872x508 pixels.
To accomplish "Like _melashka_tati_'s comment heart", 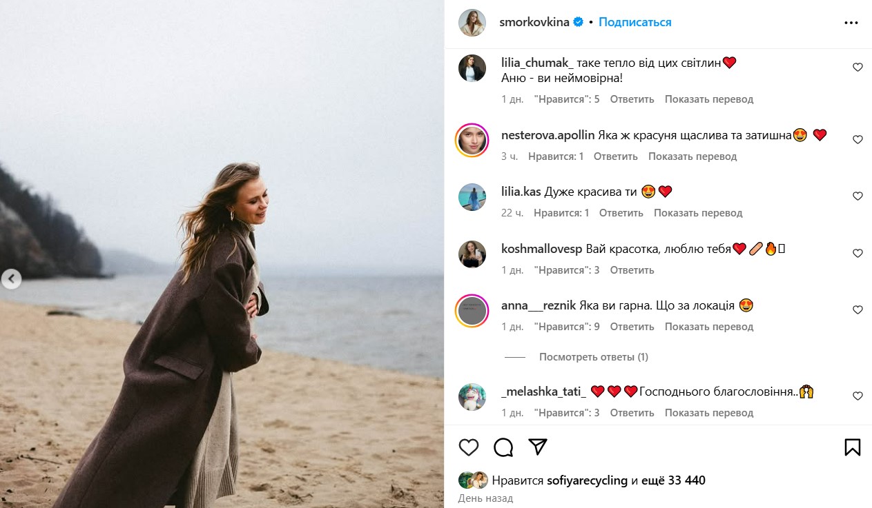I will [858, 396].
